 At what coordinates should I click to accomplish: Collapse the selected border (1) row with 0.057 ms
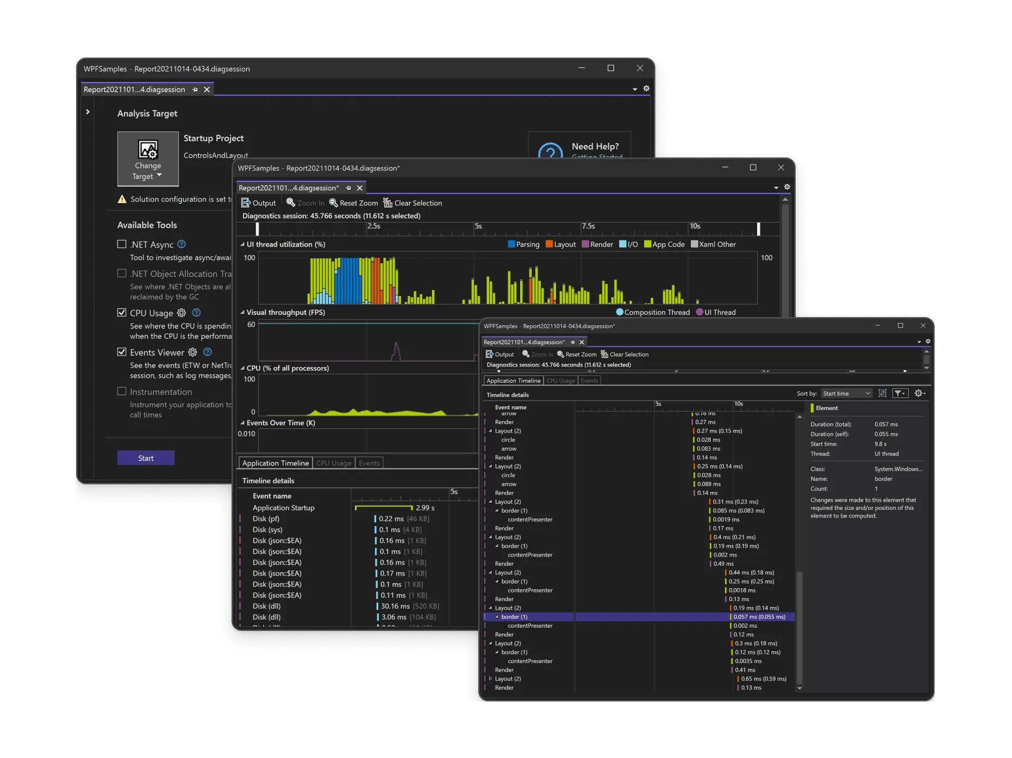(x=497, y=617)
